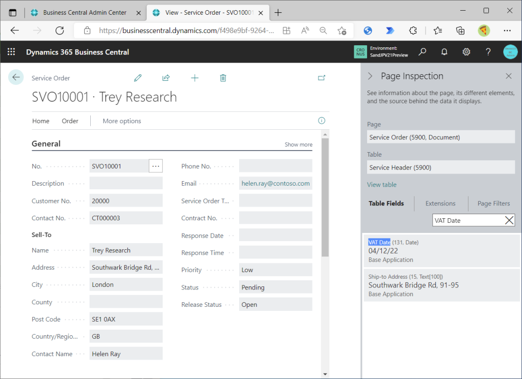Screen dimensions: 522x379
Task: Open the browser tab actions menu icon
Action: tap(13, 13)
